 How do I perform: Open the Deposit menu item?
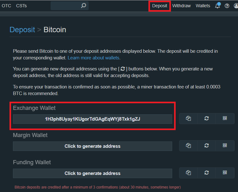tap(160, 6)
